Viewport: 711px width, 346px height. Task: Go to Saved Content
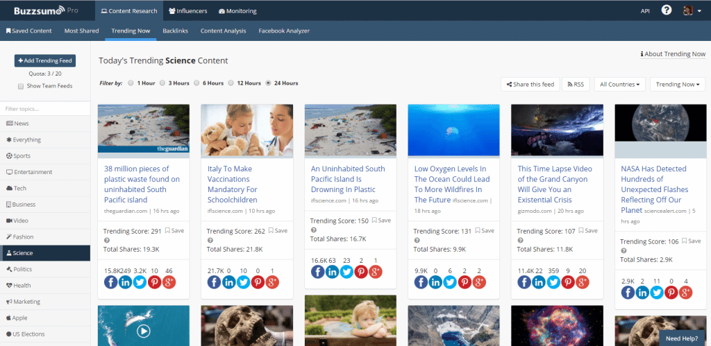(28, 31)
